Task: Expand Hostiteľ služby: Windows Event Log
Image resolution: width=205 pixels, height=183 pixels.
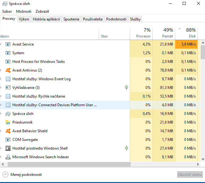Action: [x=1, y=79]
